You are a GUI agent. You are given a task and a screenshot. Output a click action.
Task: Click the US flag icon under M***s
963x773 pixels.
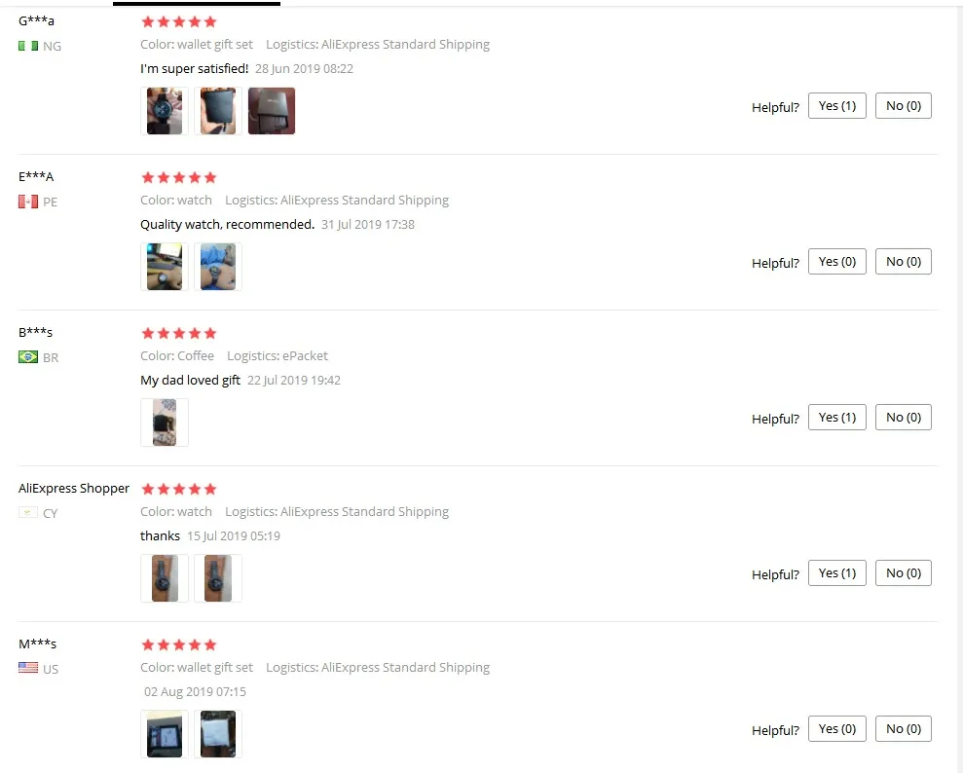coord(28,668)
